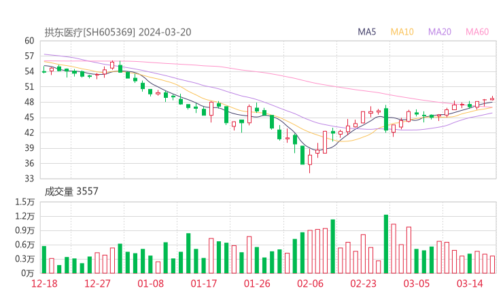Image resolution: width=503 pixels, height=299 pixels.
Task: Click the 33 price axis label
Action: coord(29,178)
